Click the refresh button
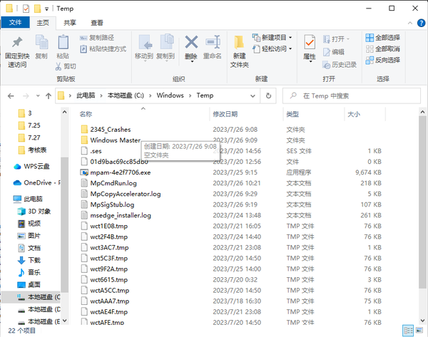This screenshot has width=428, height=337. pyautogui.click(x=268, y=96)
